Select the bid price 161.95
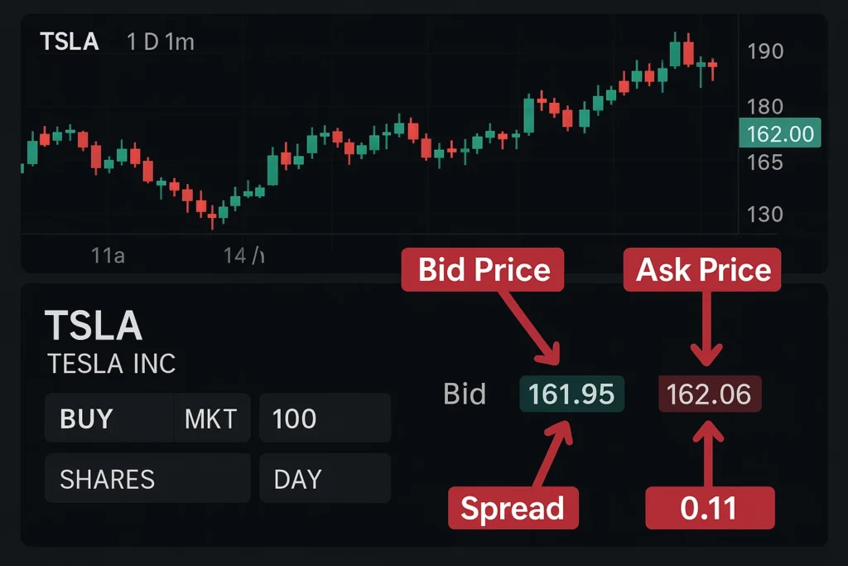The width and height of the screenshot is (848, 566). (x=571, y=394)
